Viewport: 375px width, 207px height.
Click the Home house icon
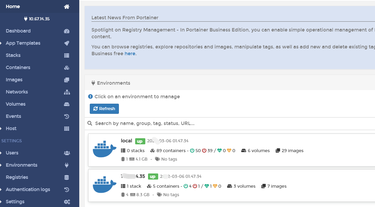coord(67,6)
